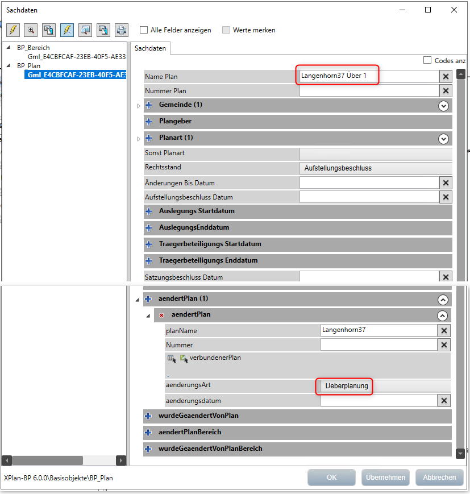Collapse the aendertPlan (1) section chevron
Screen dimensions: 470x494
(443, 300)
